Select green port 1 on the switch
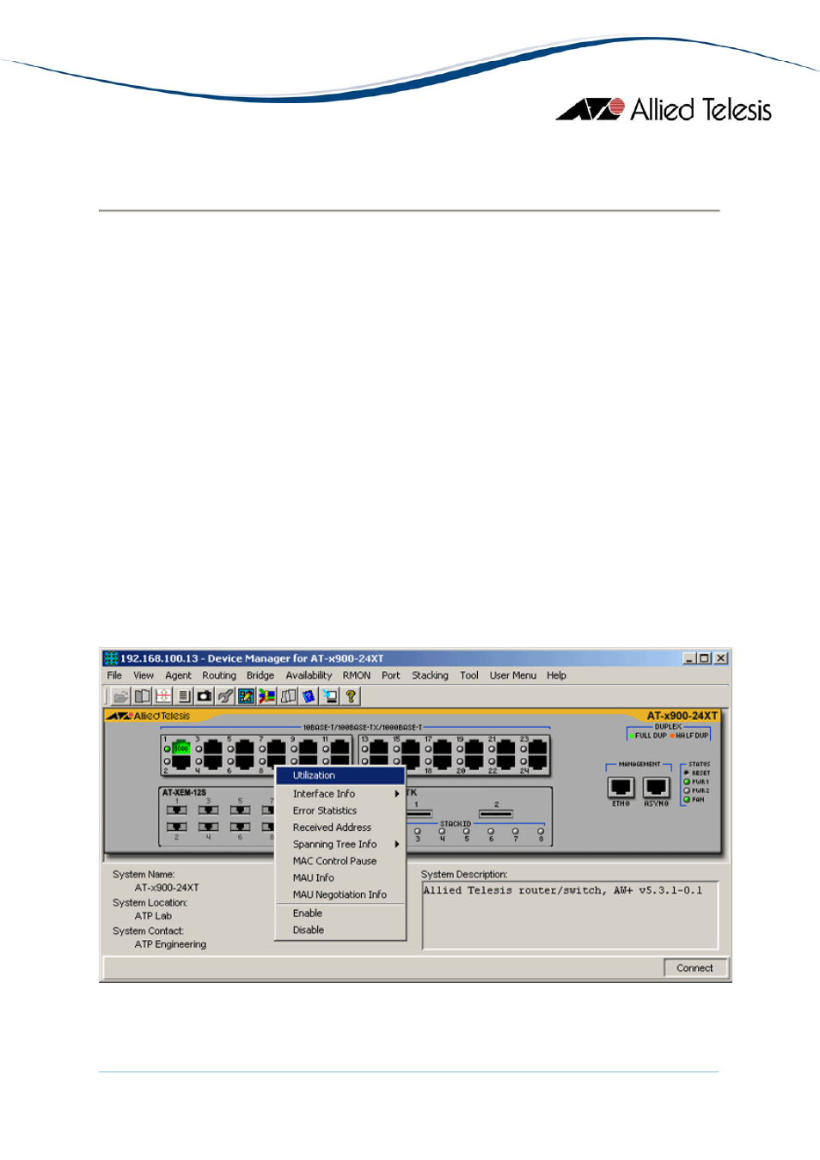 181,748
